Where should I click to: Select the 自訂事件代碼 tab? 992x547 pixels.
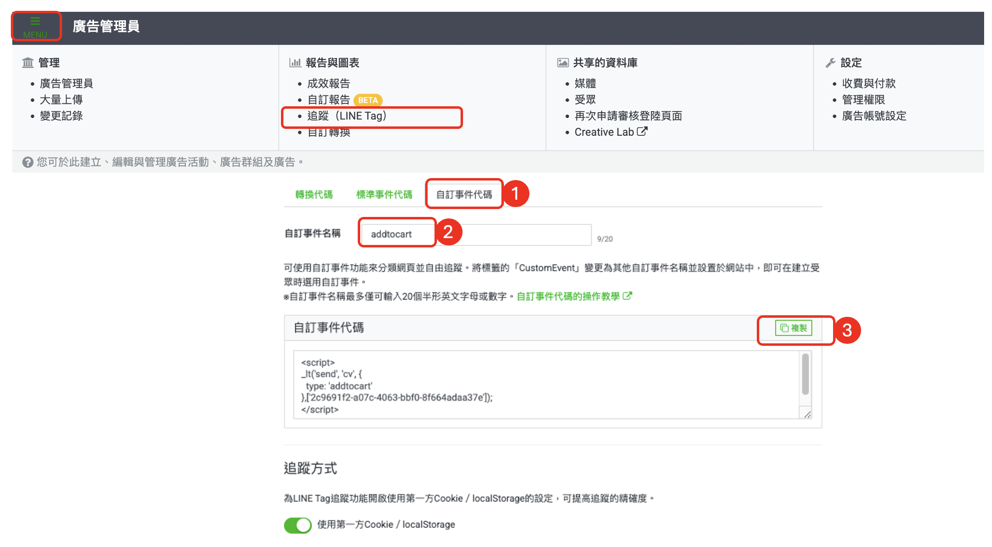[x=464, y=195]
